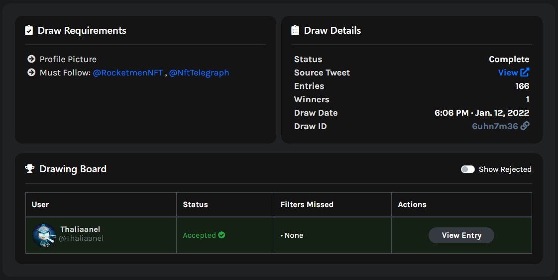The height and width of the screenshot is (280, 558).
Task: Click the Entries label
Action: [309, 86]
